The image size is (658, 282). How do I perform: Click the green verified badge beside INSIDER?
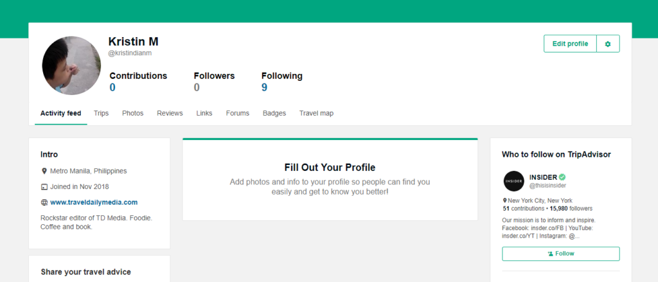click(562, 177)
